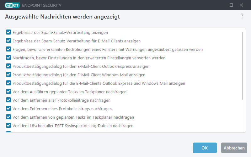Click the ESET logo in title bar
Screen dimensions: 251x157
12,5
